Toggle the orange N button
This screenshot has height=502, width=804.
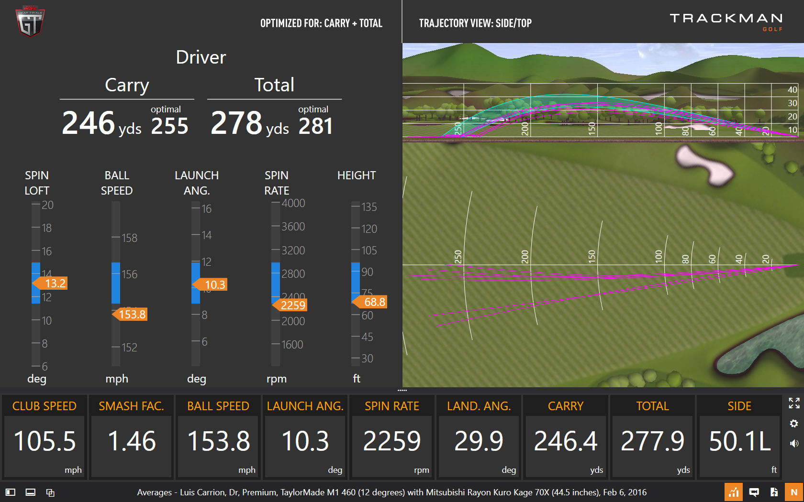coord(794,492)
